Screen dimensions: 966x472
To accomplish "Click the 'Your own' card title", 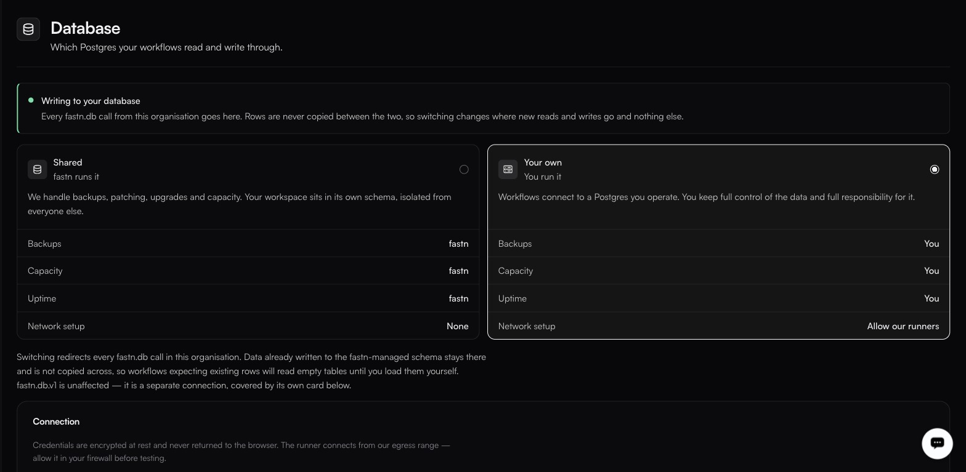I will tap(543, 162).
